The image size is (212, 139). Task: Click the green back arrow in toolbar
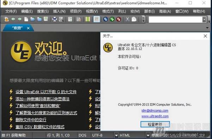pyautogui.click(x=13, y=19)
